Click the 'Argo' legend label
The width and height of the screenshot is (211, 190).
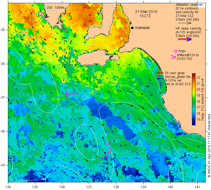point(182,51)
